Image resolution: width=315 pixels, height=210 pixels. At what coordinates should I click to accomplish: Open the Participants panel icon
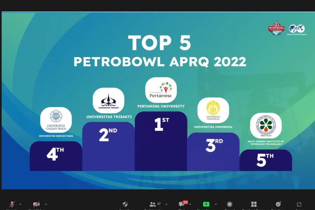pos(153,204)
